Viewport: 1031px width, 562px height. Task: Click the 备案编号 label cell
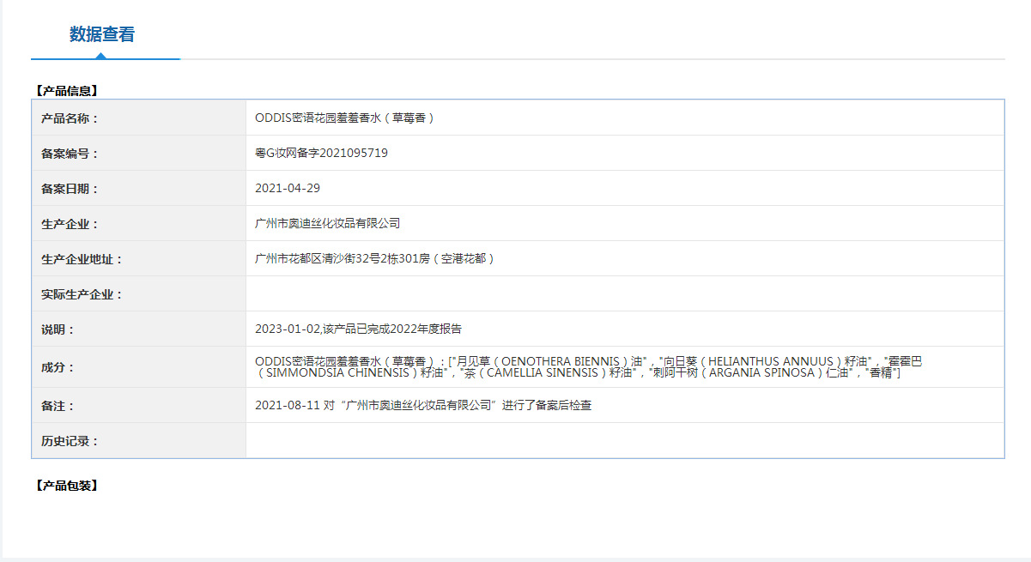[139, 154]
